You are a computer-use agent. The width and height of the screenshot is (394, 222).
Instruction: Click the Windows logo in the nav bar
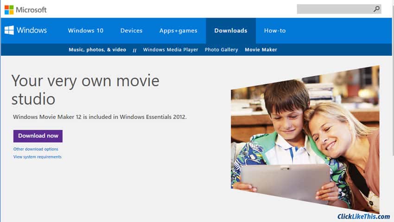[x=25, y=30]
